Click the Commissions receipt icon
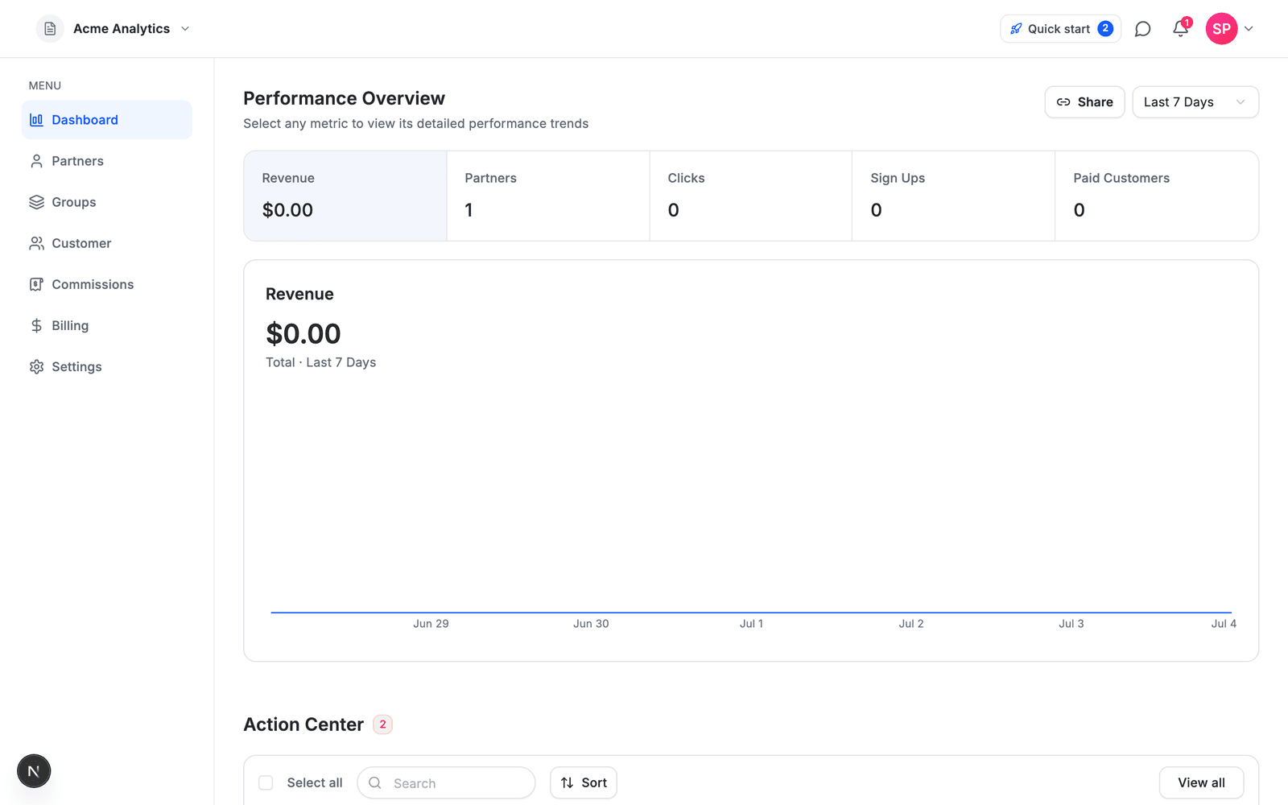 [x=36, y=284]
